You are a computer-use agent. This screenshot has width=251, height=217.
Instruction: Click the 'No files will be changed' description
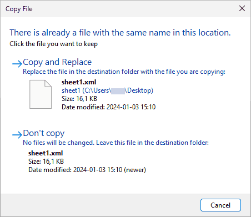[116, 143]
